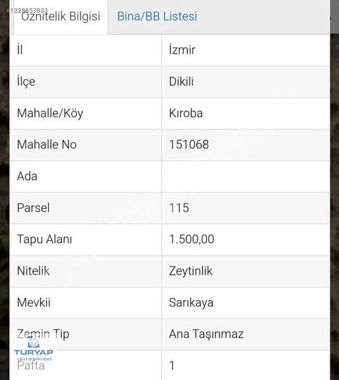Select the Zeytinlik Nitelik value
The image size is (339, 380).
pyautogui.click(x=191, y=271)
